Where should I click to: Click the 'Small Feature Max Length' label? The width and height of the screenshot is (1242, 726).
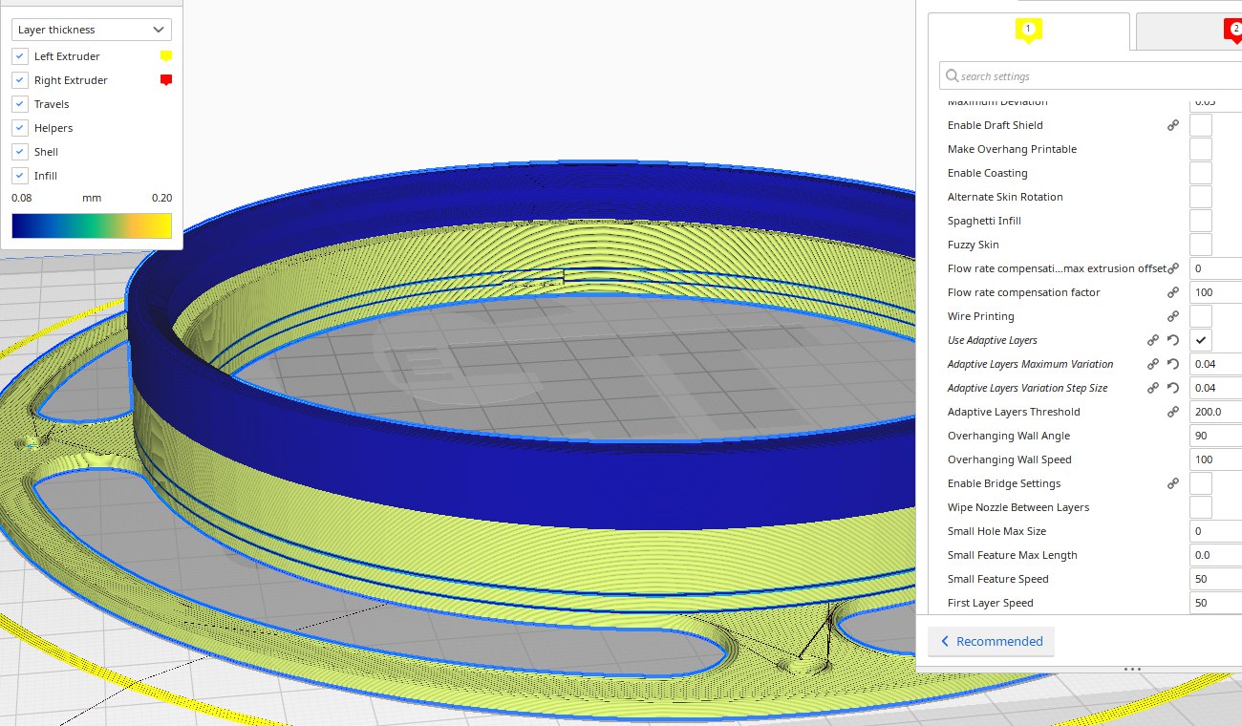(1012, 555)
